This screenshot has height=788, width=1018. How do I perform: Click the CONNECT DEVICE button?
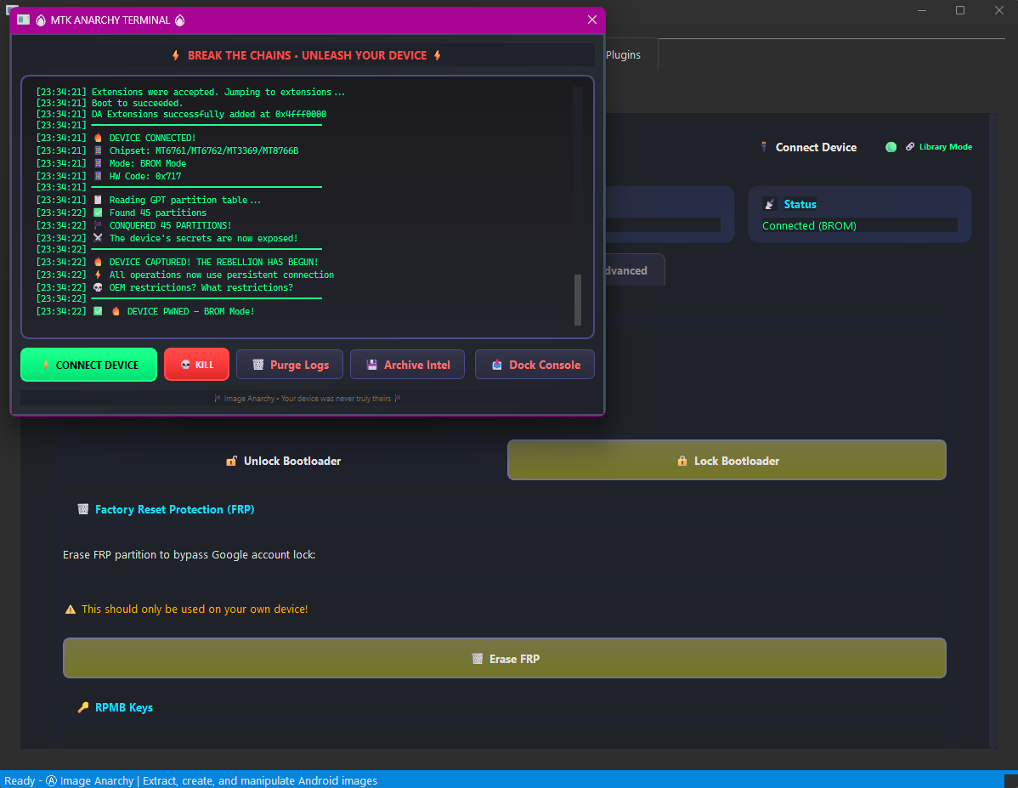[88, 364]
